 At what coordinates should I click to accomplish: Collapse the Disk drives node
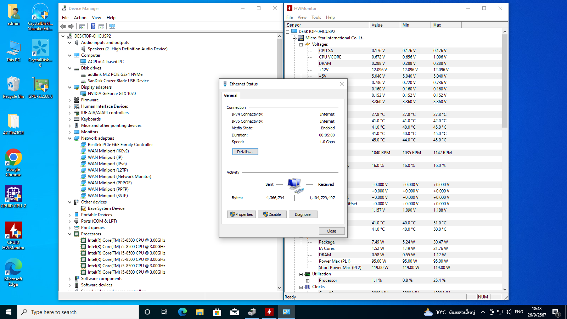click(x=70, y=68)
